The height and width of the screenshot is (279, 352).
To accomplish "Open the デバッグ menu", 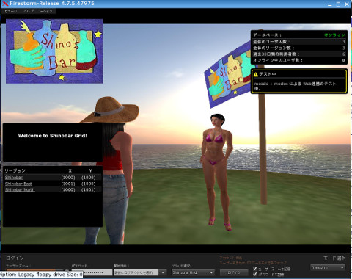I will pos(46,11).
